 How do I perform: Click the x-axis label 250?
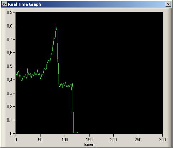click(138, 140)
